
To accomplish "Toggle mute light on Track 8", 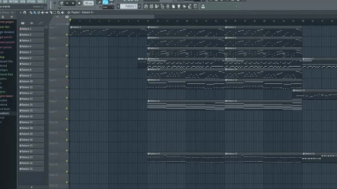I will point(67,108).
